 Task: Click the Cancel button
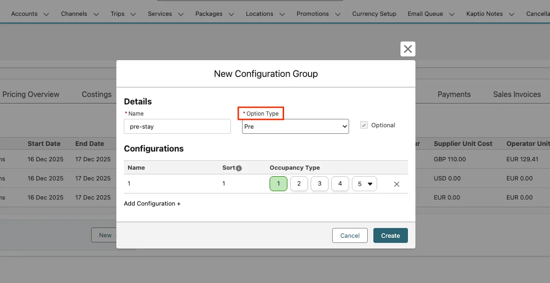pyautogui.click(x=350, y=235)
